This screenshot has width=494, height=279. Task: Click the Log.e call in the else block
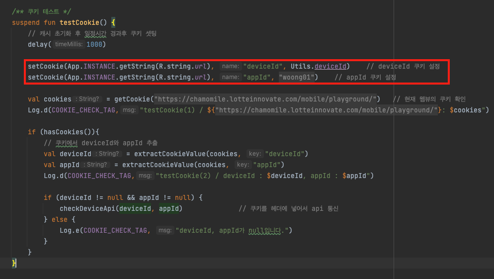[69, 230]
